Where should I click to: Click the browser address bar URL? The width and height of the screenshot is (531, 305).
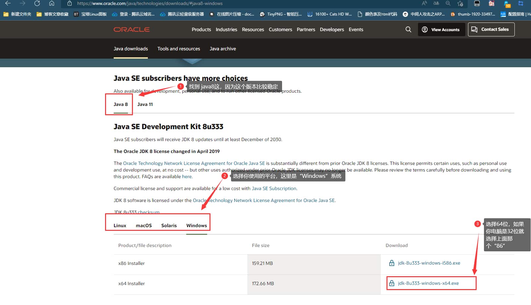[x=150, y=3]
